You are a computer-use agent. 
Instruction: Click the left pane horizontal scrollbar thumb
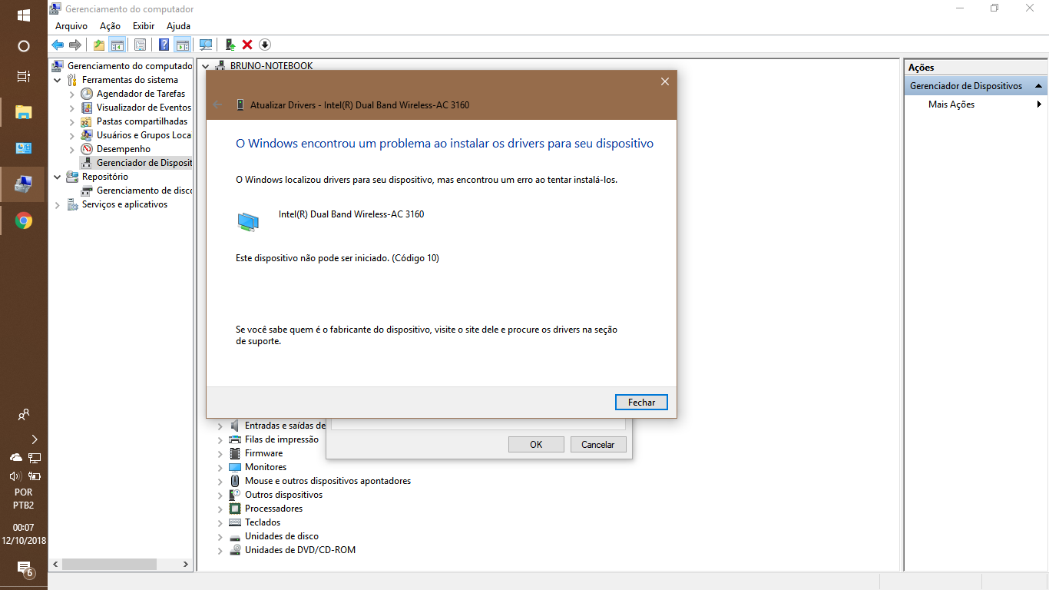point(110,564)
